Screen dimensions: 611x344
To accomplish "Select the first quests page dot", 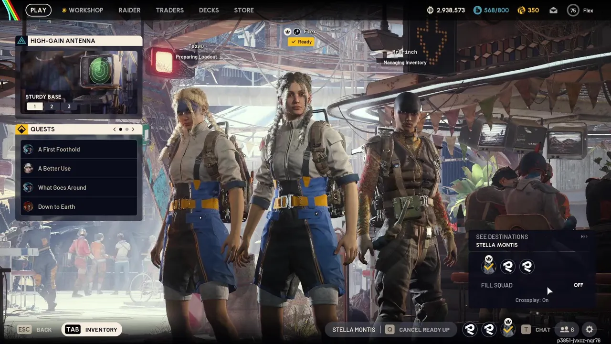I will pos(121,129).
